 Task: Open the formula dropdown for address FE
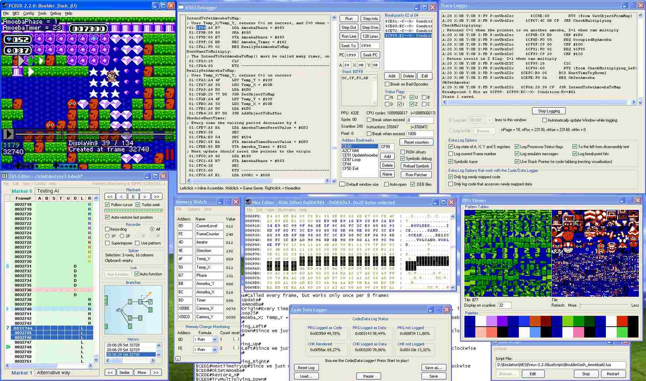click(x=215, y=350)
